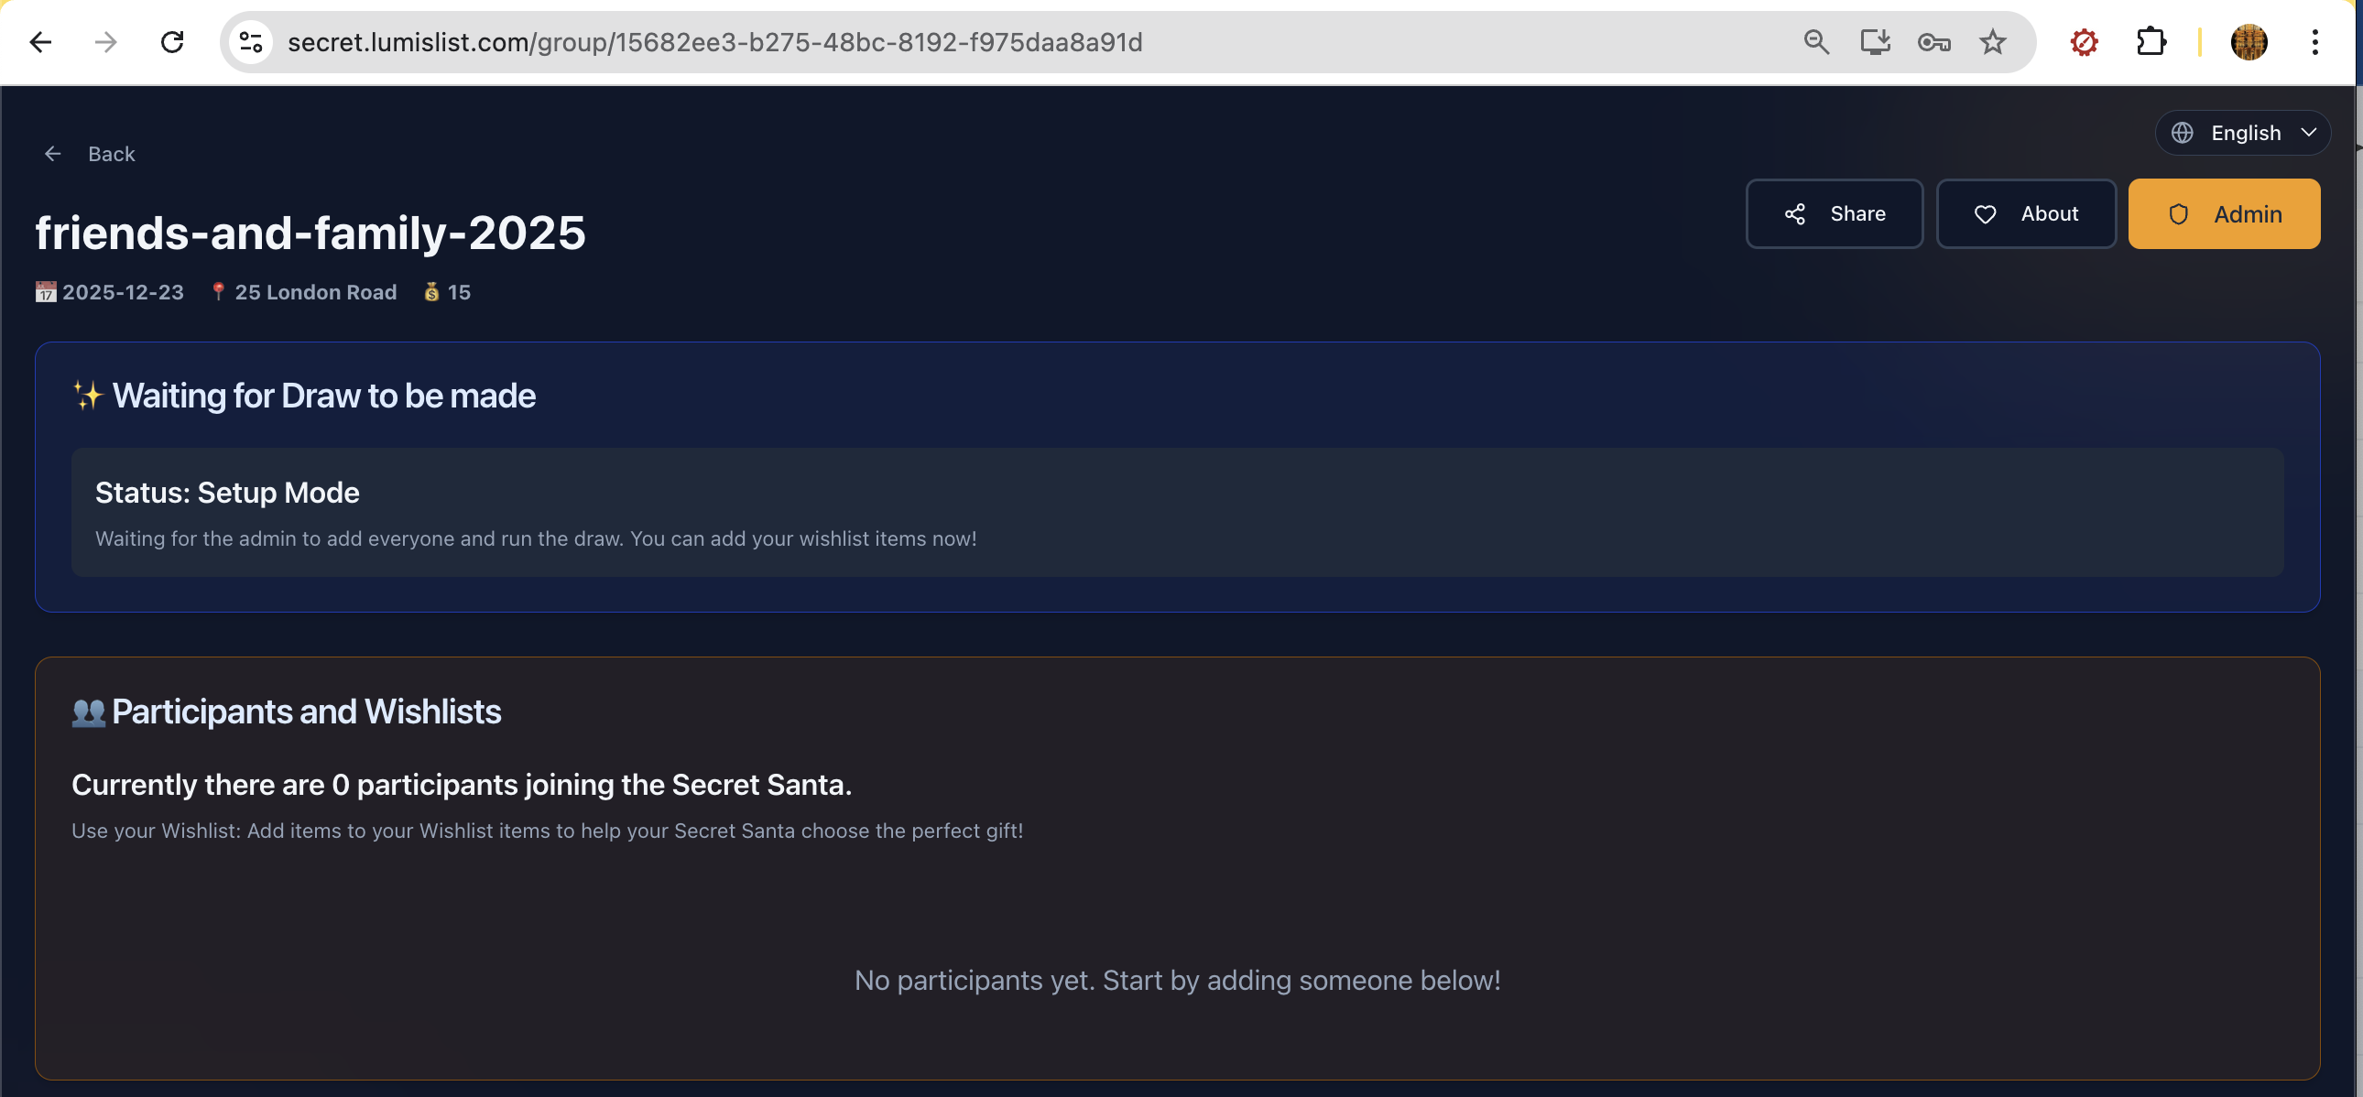Open site information icon in address bar
This screenshot has height=1097, width=2363.
pyautogui.click(x=250, y=42)
